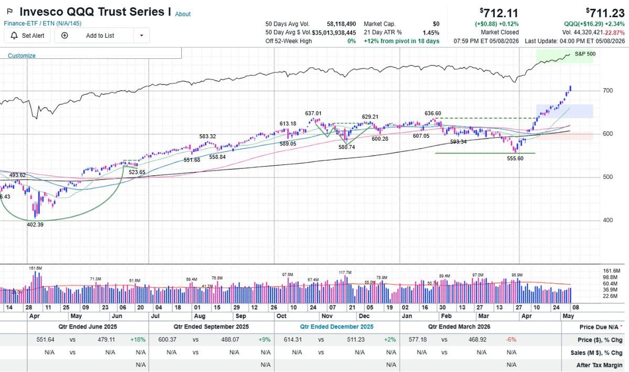Open the Customize link above the chart
This screenshot has height=372, width=629.
pyautogui.click(x=21, y=56)
